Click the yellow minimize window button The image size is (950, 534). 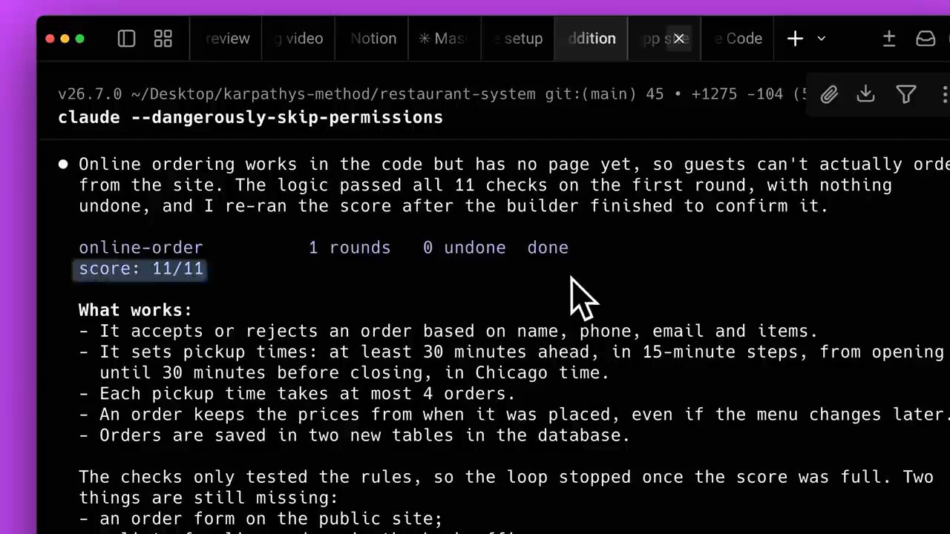[x=65, y=39]
